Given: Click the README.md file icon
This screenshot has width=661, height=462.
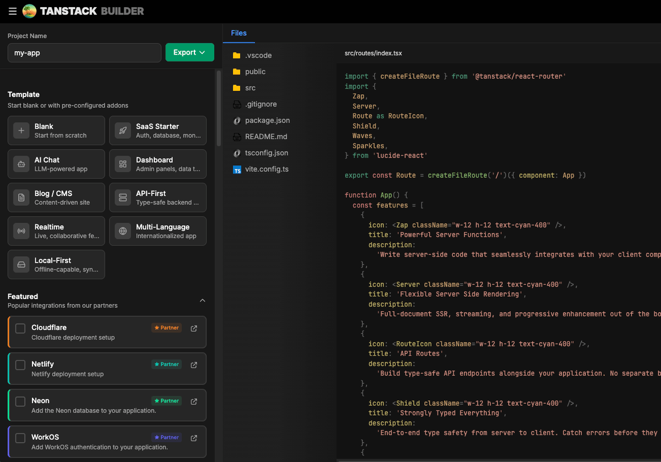Looking at the screenshot, I should coord(237,137).
